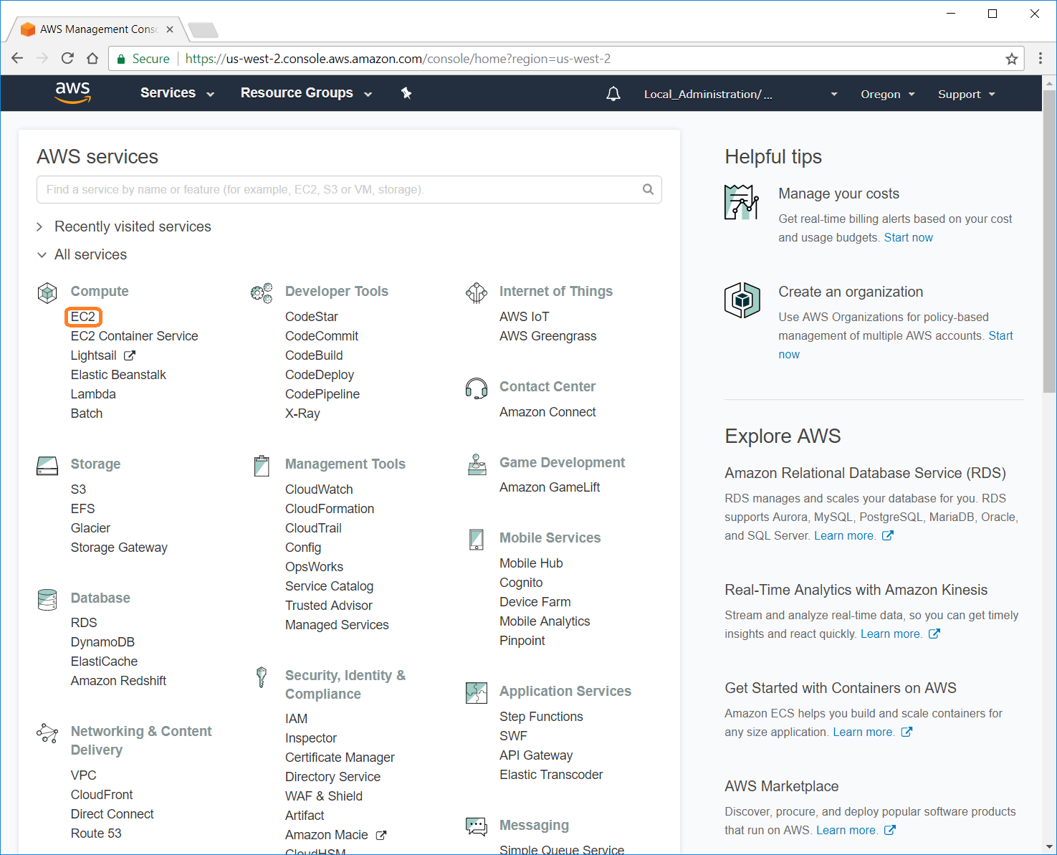Click the pin shortcuts icon in navbar
This screenshot has width=1057, height=855.
point(406,93)
